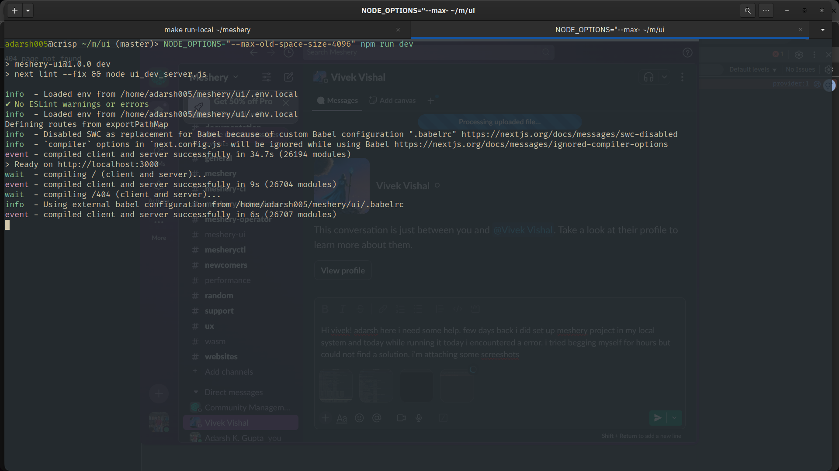Dismiss the Get 50% off Pro banner

click(x=286, y=103)
